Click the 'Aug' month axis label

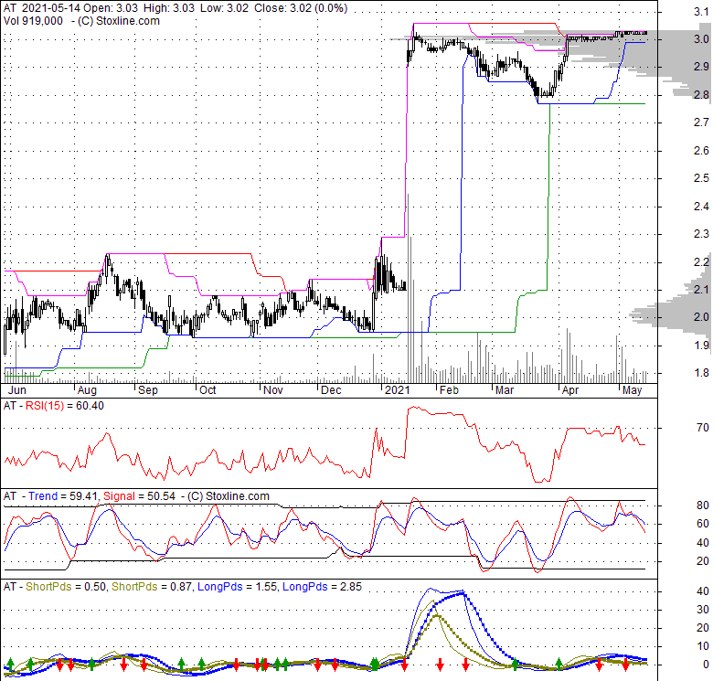pyautogui.click(x=87, y=390)
